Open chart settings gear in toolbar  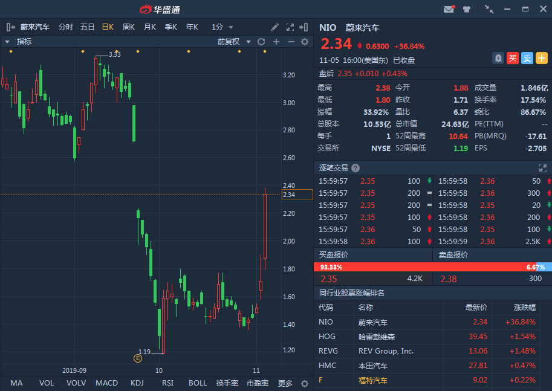pyautogui.click(x=305, y=42)
